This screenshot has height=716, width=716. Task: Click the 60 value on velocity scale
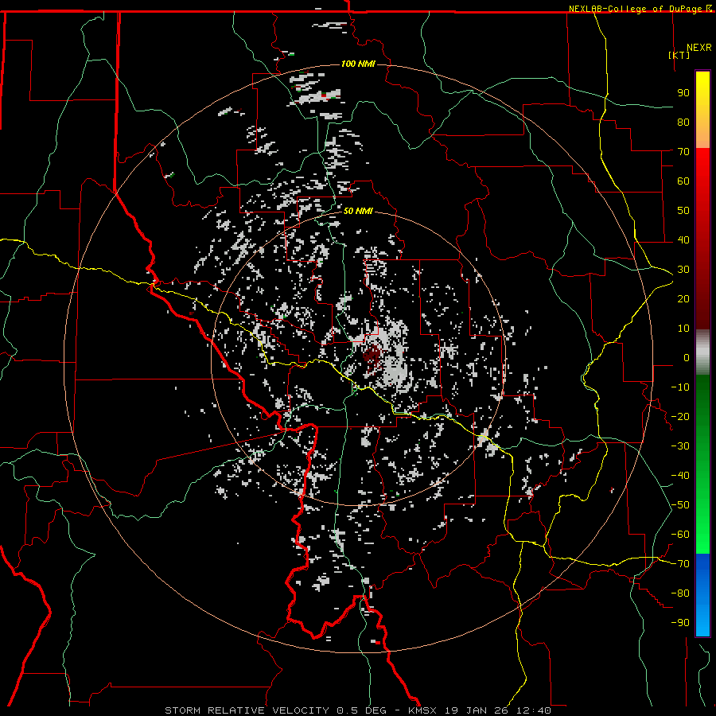pos(683,181)
